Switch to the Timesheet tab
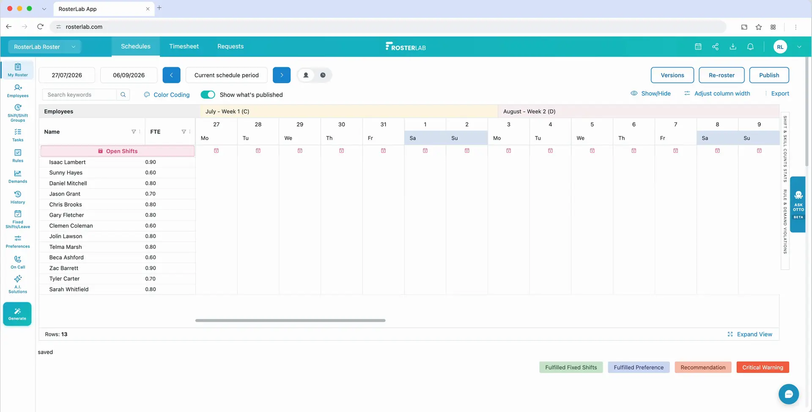This screenshot has width=812, height=412. pos(184,46)
